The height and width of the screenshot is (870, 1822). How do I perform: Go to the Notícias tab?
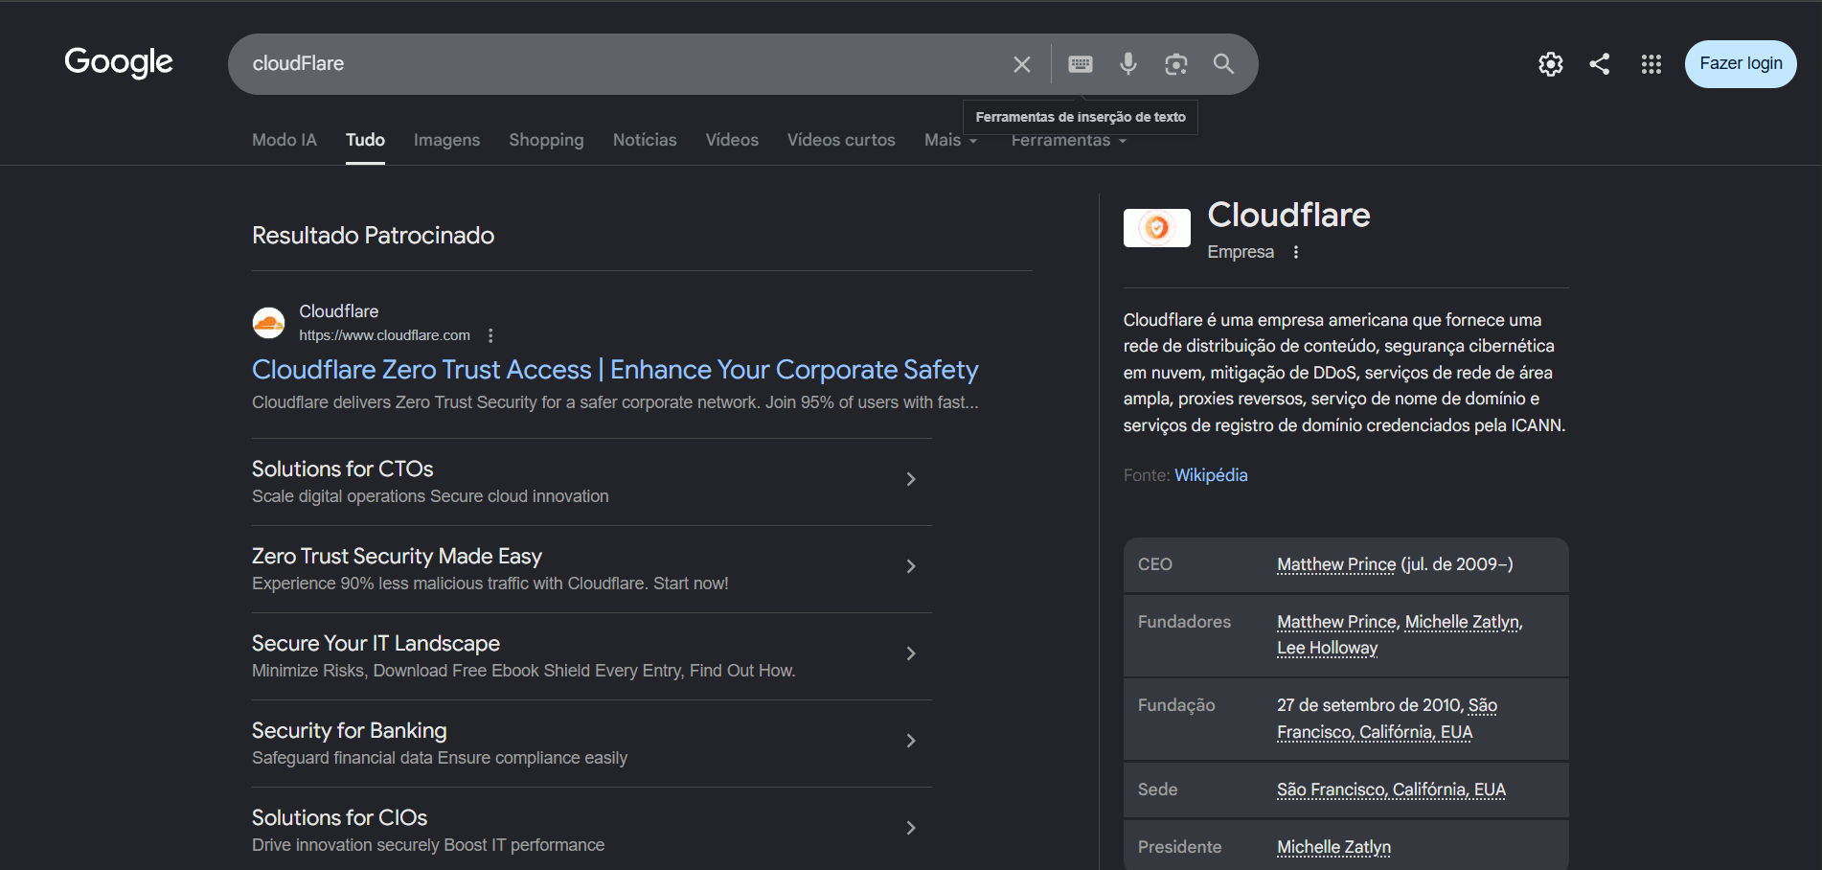click(x=645, y=140)
